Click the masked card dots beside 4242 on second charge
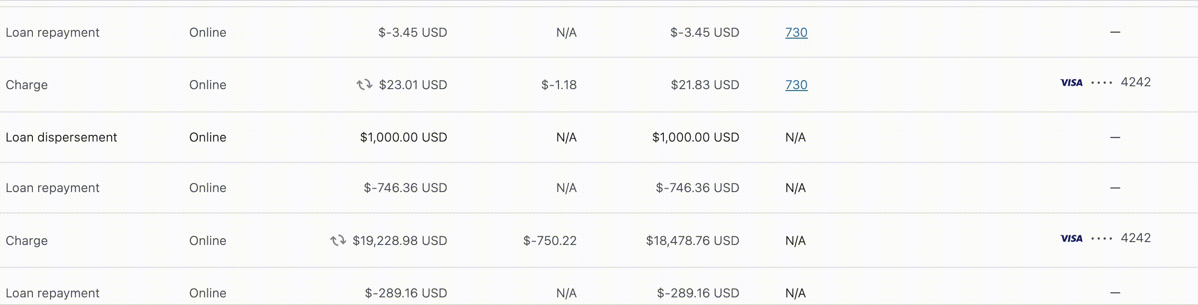Screen dimensions: 1198x305 (1102, 239)
